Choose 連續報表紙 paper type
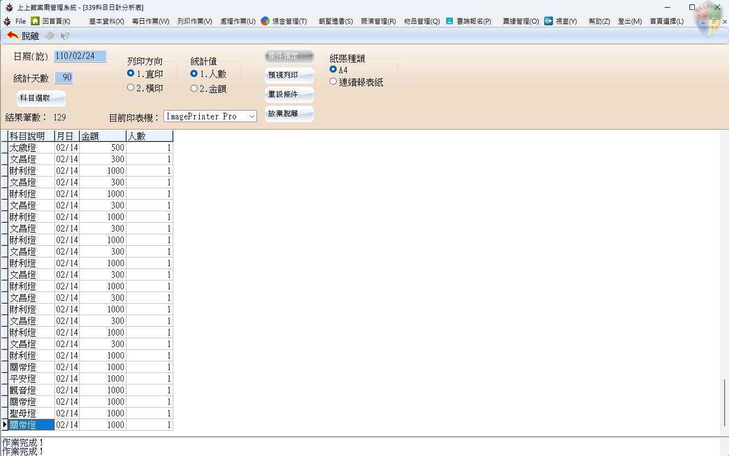Image resolution: width=729 pixels, height=456 pixels. pyautogui.click(x=333, y=82)
